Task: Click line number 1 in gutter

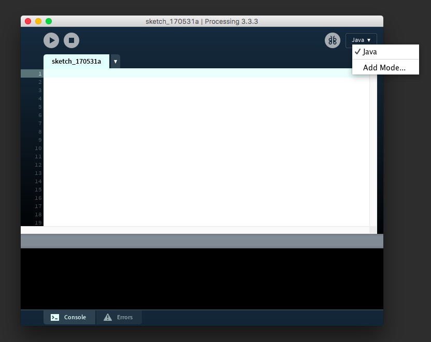Action: coord(39,74)
